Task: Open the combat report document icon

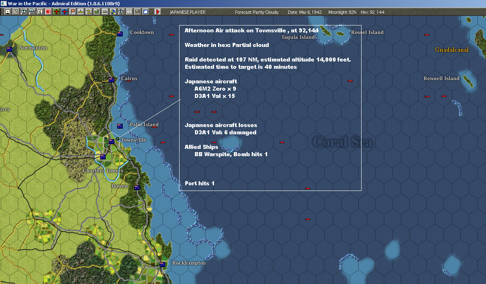Action: (x=16, y=12)
